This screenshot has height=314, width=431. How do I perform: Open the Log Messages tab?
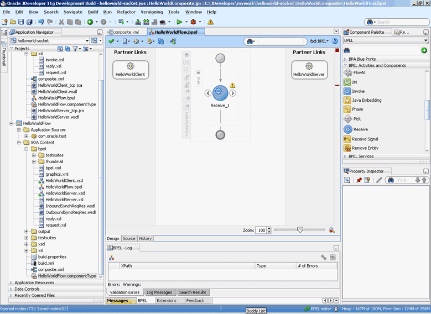[x=159, y=292]
